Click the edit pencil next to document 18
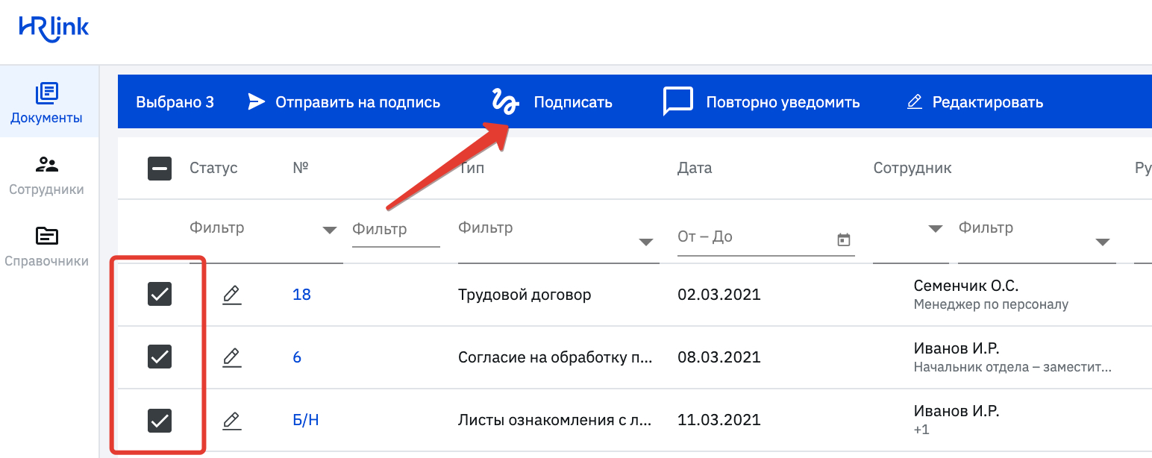The height and width of the screenshot is (458, 1152). click(x=231, y=294)
